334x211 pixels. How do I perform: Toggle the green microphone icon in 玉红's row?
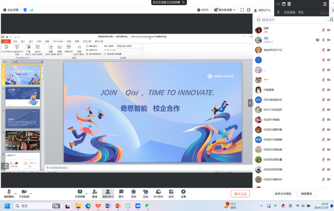[324, 40]
